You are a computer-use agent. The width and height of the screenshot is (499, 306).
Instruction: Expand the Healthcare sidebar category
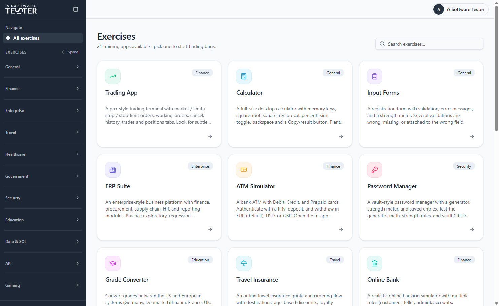43,154
